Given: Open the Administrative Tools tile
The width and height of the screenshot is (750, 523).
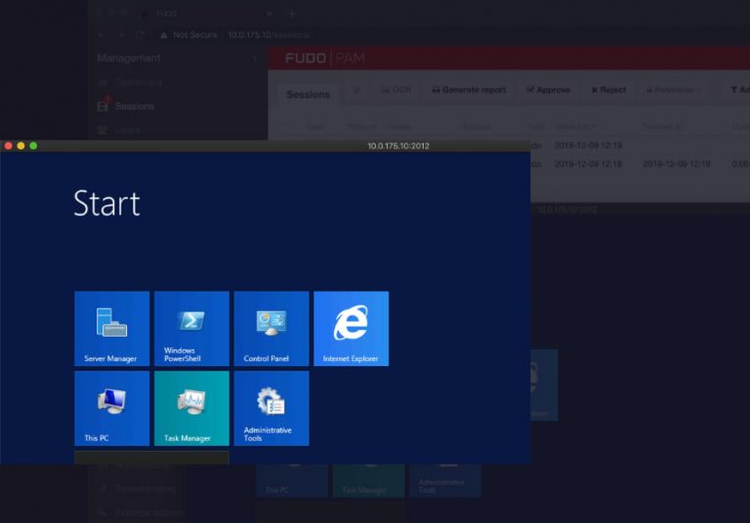Looking at the screenshot, I should click(271, 408).
